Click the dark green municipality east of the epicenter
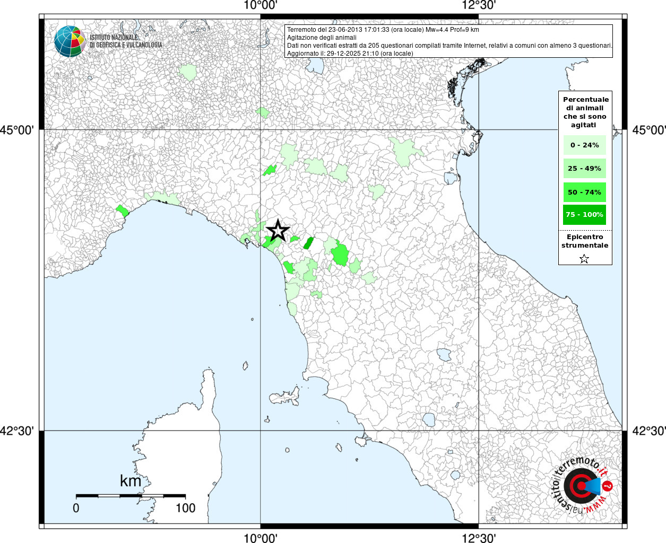The width and height of the screenshot is (666, 543). tap(308, 243)
